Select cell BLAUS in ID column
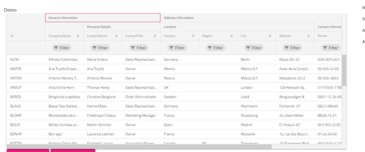 click(x=26, y=106)
